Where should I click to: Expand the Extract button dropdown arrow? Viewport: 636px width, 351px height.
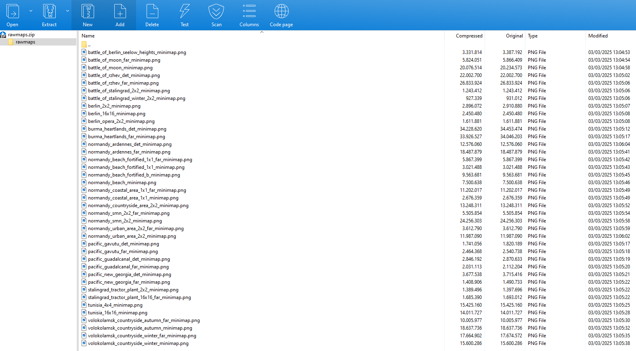(x=67, y=11)
